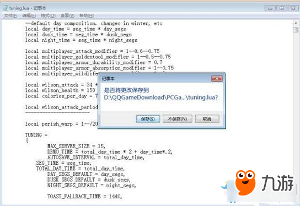The width and height of the screenshot is (300, 206).
Task: Click the 'DUSK_SEGS_DEFAULT' line
Action: coord(89,180)
